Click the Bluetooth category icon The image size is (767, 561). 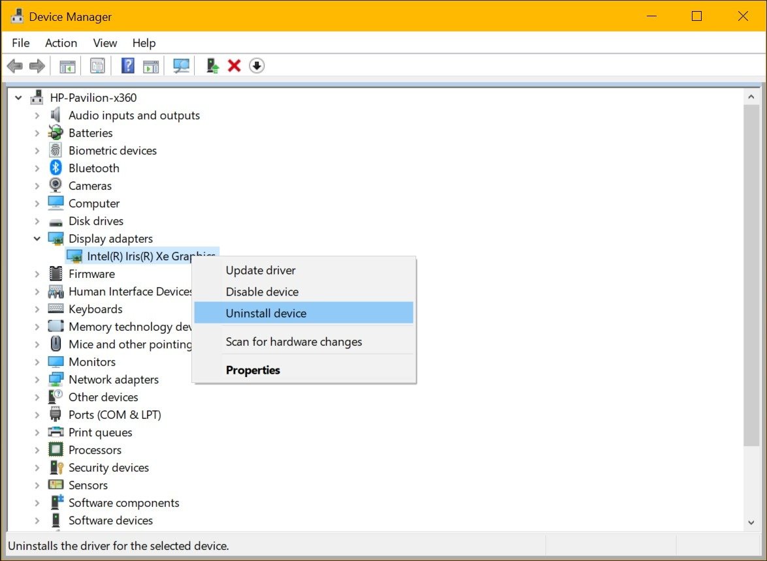pyautogui.click(x=56, y=168)
